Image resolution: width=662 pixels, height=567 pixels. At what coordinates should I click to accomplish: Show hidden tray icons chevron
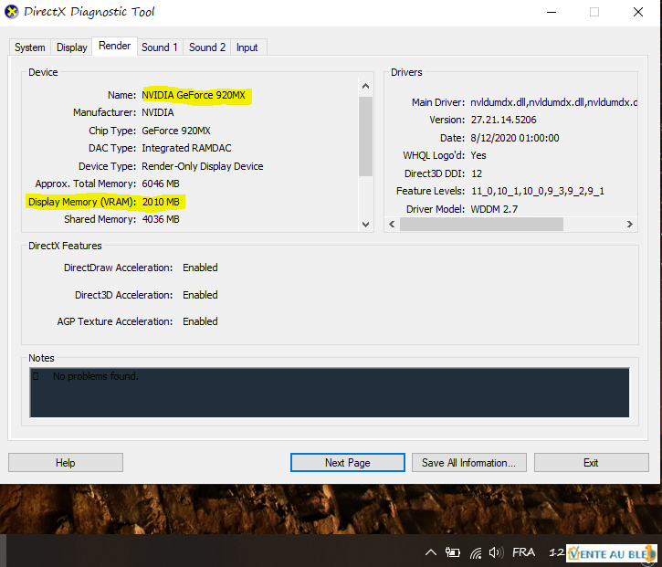click(x=431, y=552)
